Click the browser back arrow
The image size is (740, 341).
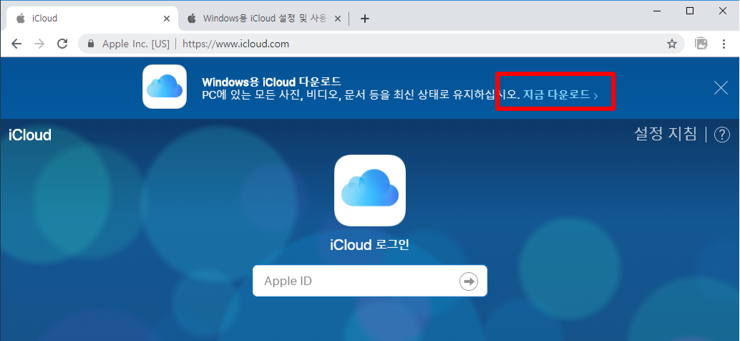[16, 44]
